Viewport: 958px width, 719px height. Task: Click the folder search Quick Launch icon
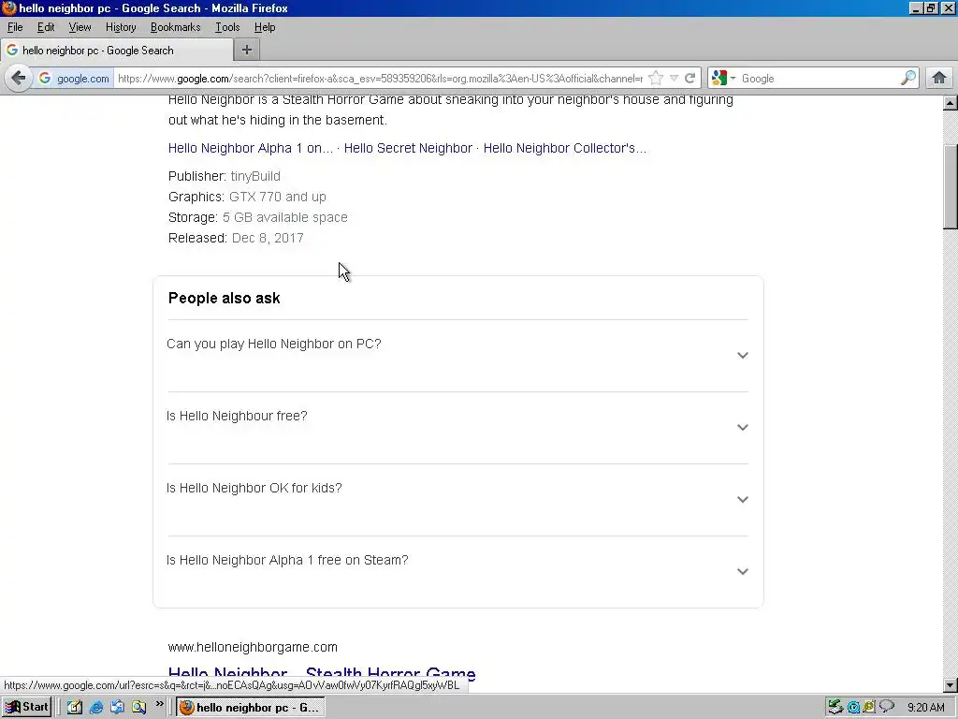click(138, 708)
